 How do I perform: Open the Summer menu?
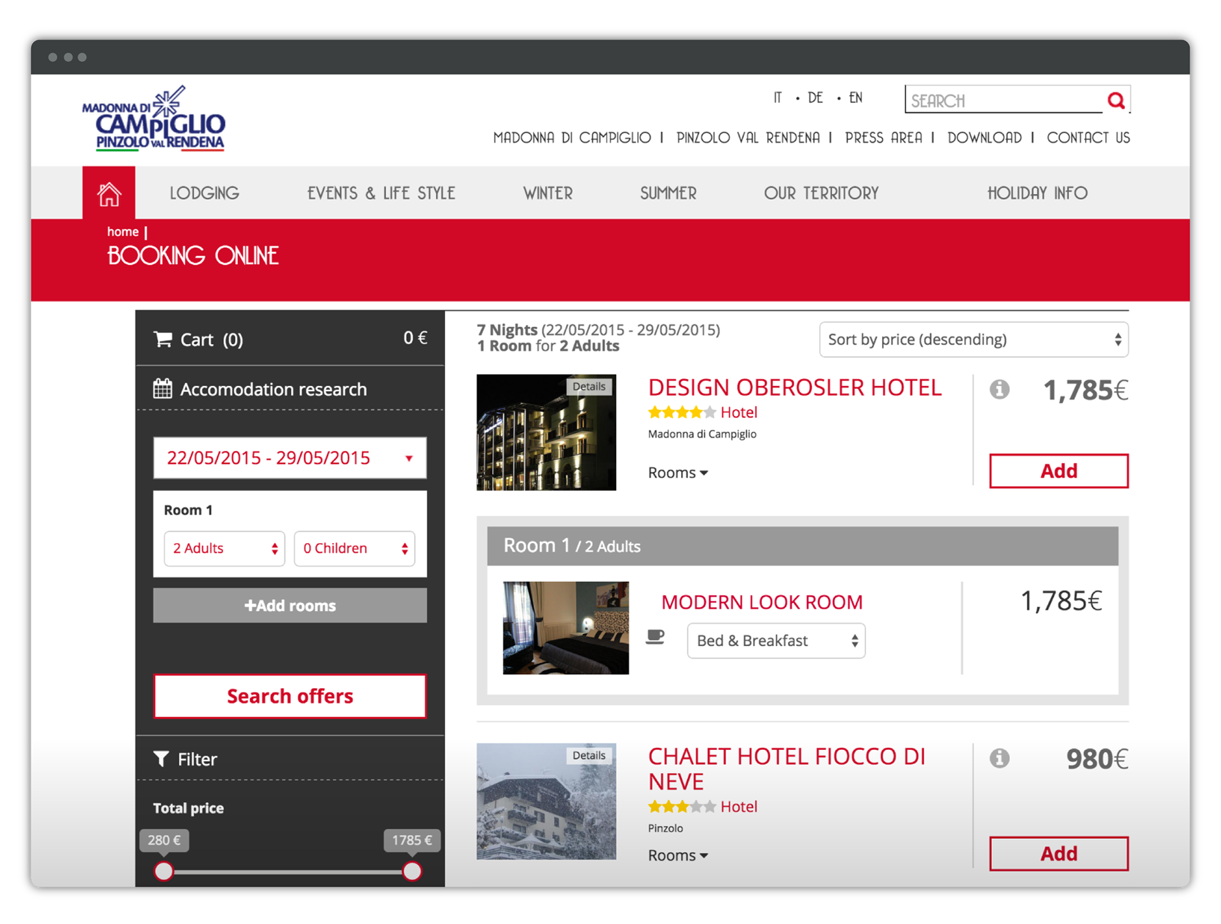pyautogui.click(x=668, y=193)
